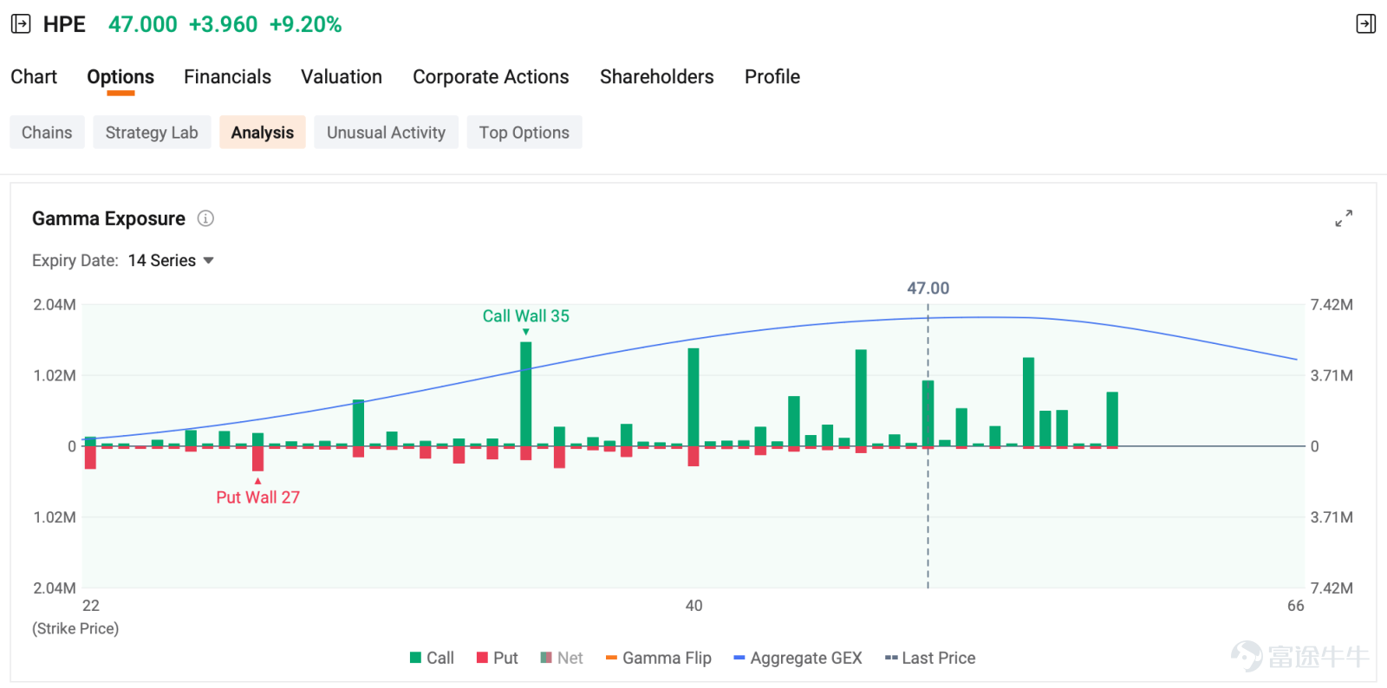Viewport: 1387px width, 688px height.
Task: Toggle the Last Price legend item
Action: click(x=930, y=658)
